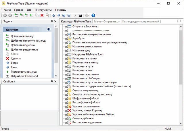
Task: Click the collapse all minus toolbar icon
Action: (69, 15)
